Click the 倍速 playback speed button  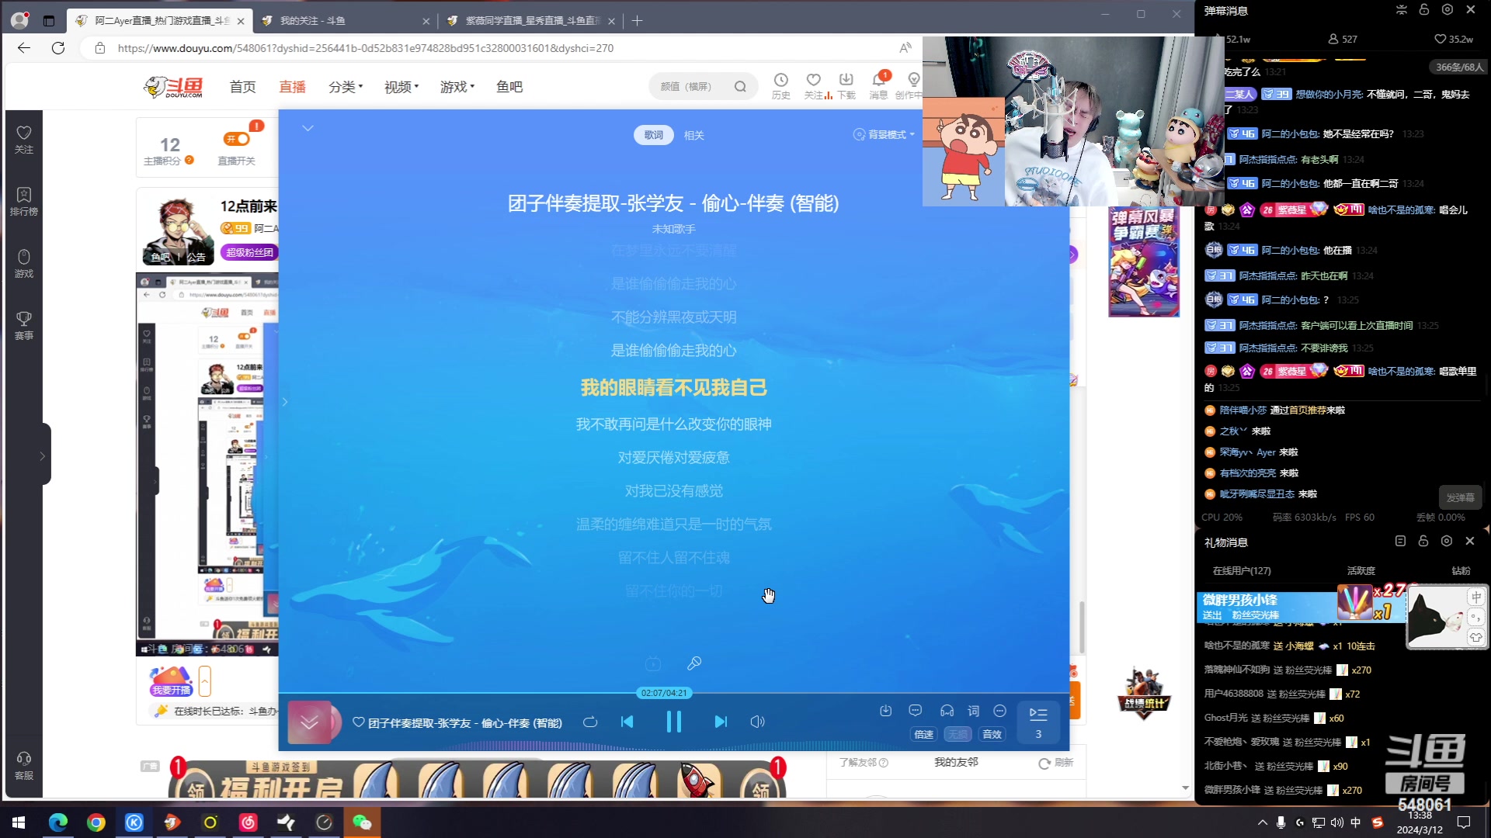(x=923, y=734)
